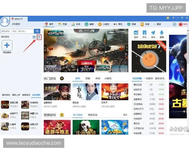Click the save icon beside the edit icon
The height and width of the screenshot is (151, 189).
tap(34, 37)
